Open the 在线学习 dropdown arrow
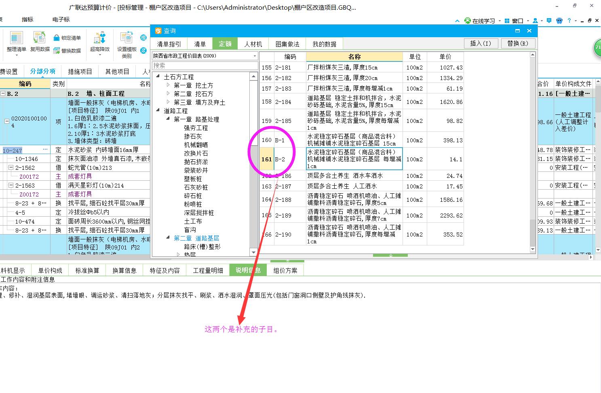This screenshot has width=601, height=393. tap(500, 21)
